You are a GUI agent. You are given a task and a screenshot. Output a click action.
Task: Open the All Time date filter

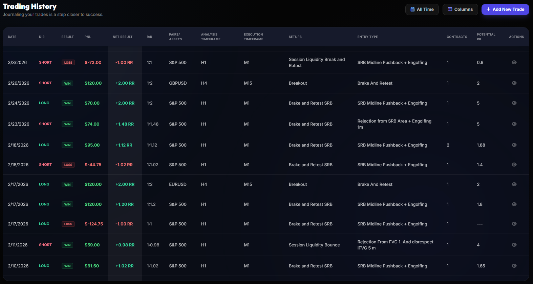[422, 9]
